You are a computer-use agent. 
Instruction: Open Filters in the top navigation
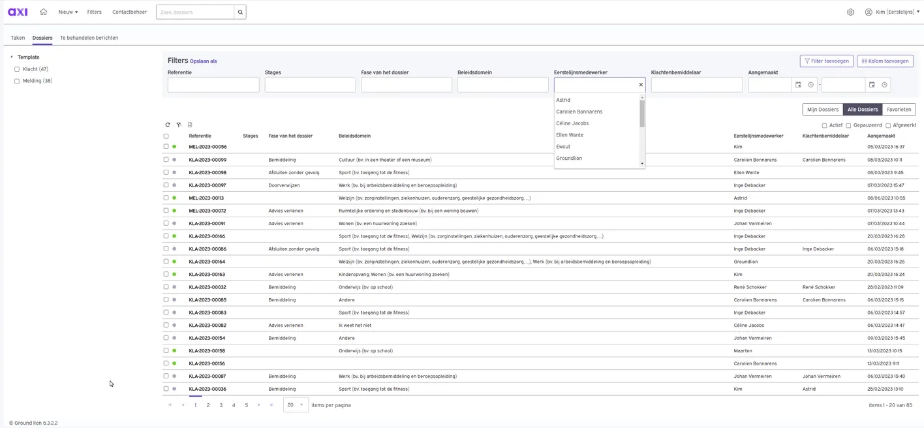[x=94, y=12]
